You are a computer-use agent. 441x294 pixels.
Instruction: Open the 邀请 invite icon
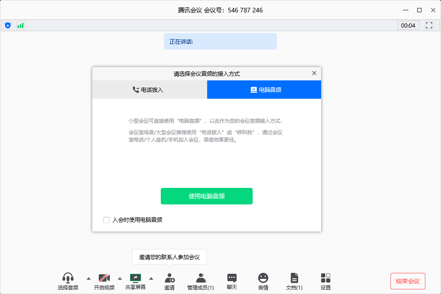pyautogui.click(x=170, y=281)
